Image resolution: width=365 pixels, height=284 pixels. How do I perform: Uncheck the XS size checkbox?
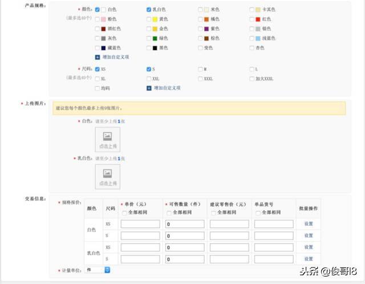[98, 69]
